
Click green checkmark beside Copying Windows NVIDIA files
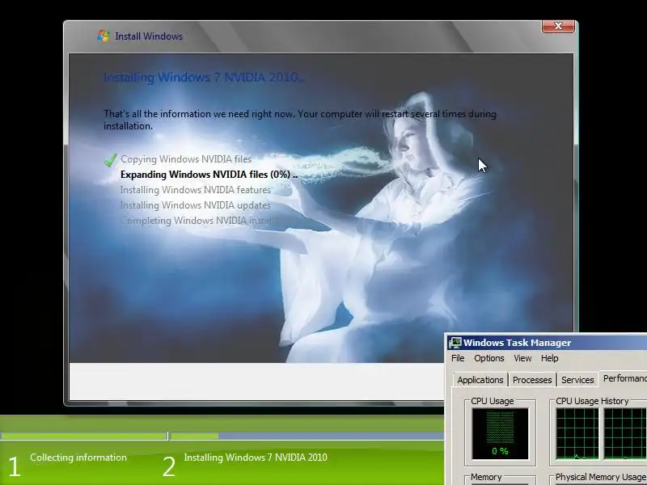tap(110, 160)
